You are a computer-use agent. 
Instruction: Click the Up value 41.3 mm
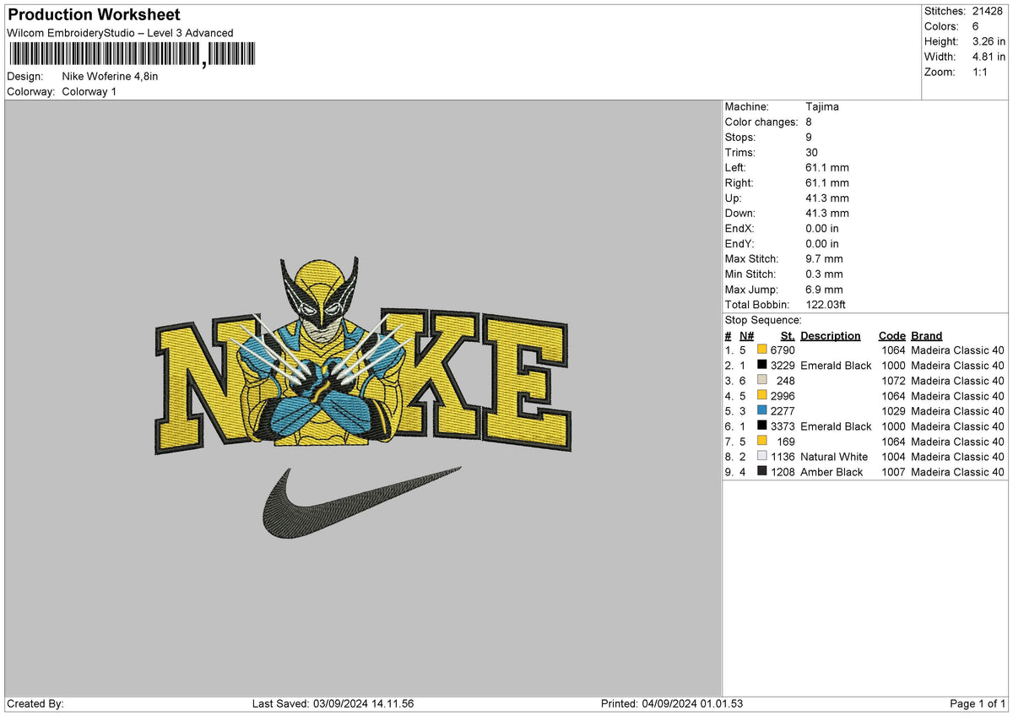pos(827,198)
